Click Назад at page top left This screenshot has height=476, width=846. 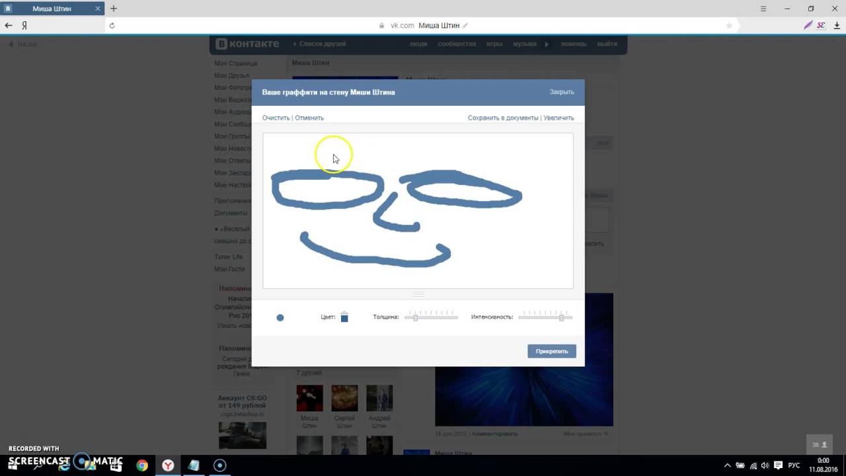(22, 44)
